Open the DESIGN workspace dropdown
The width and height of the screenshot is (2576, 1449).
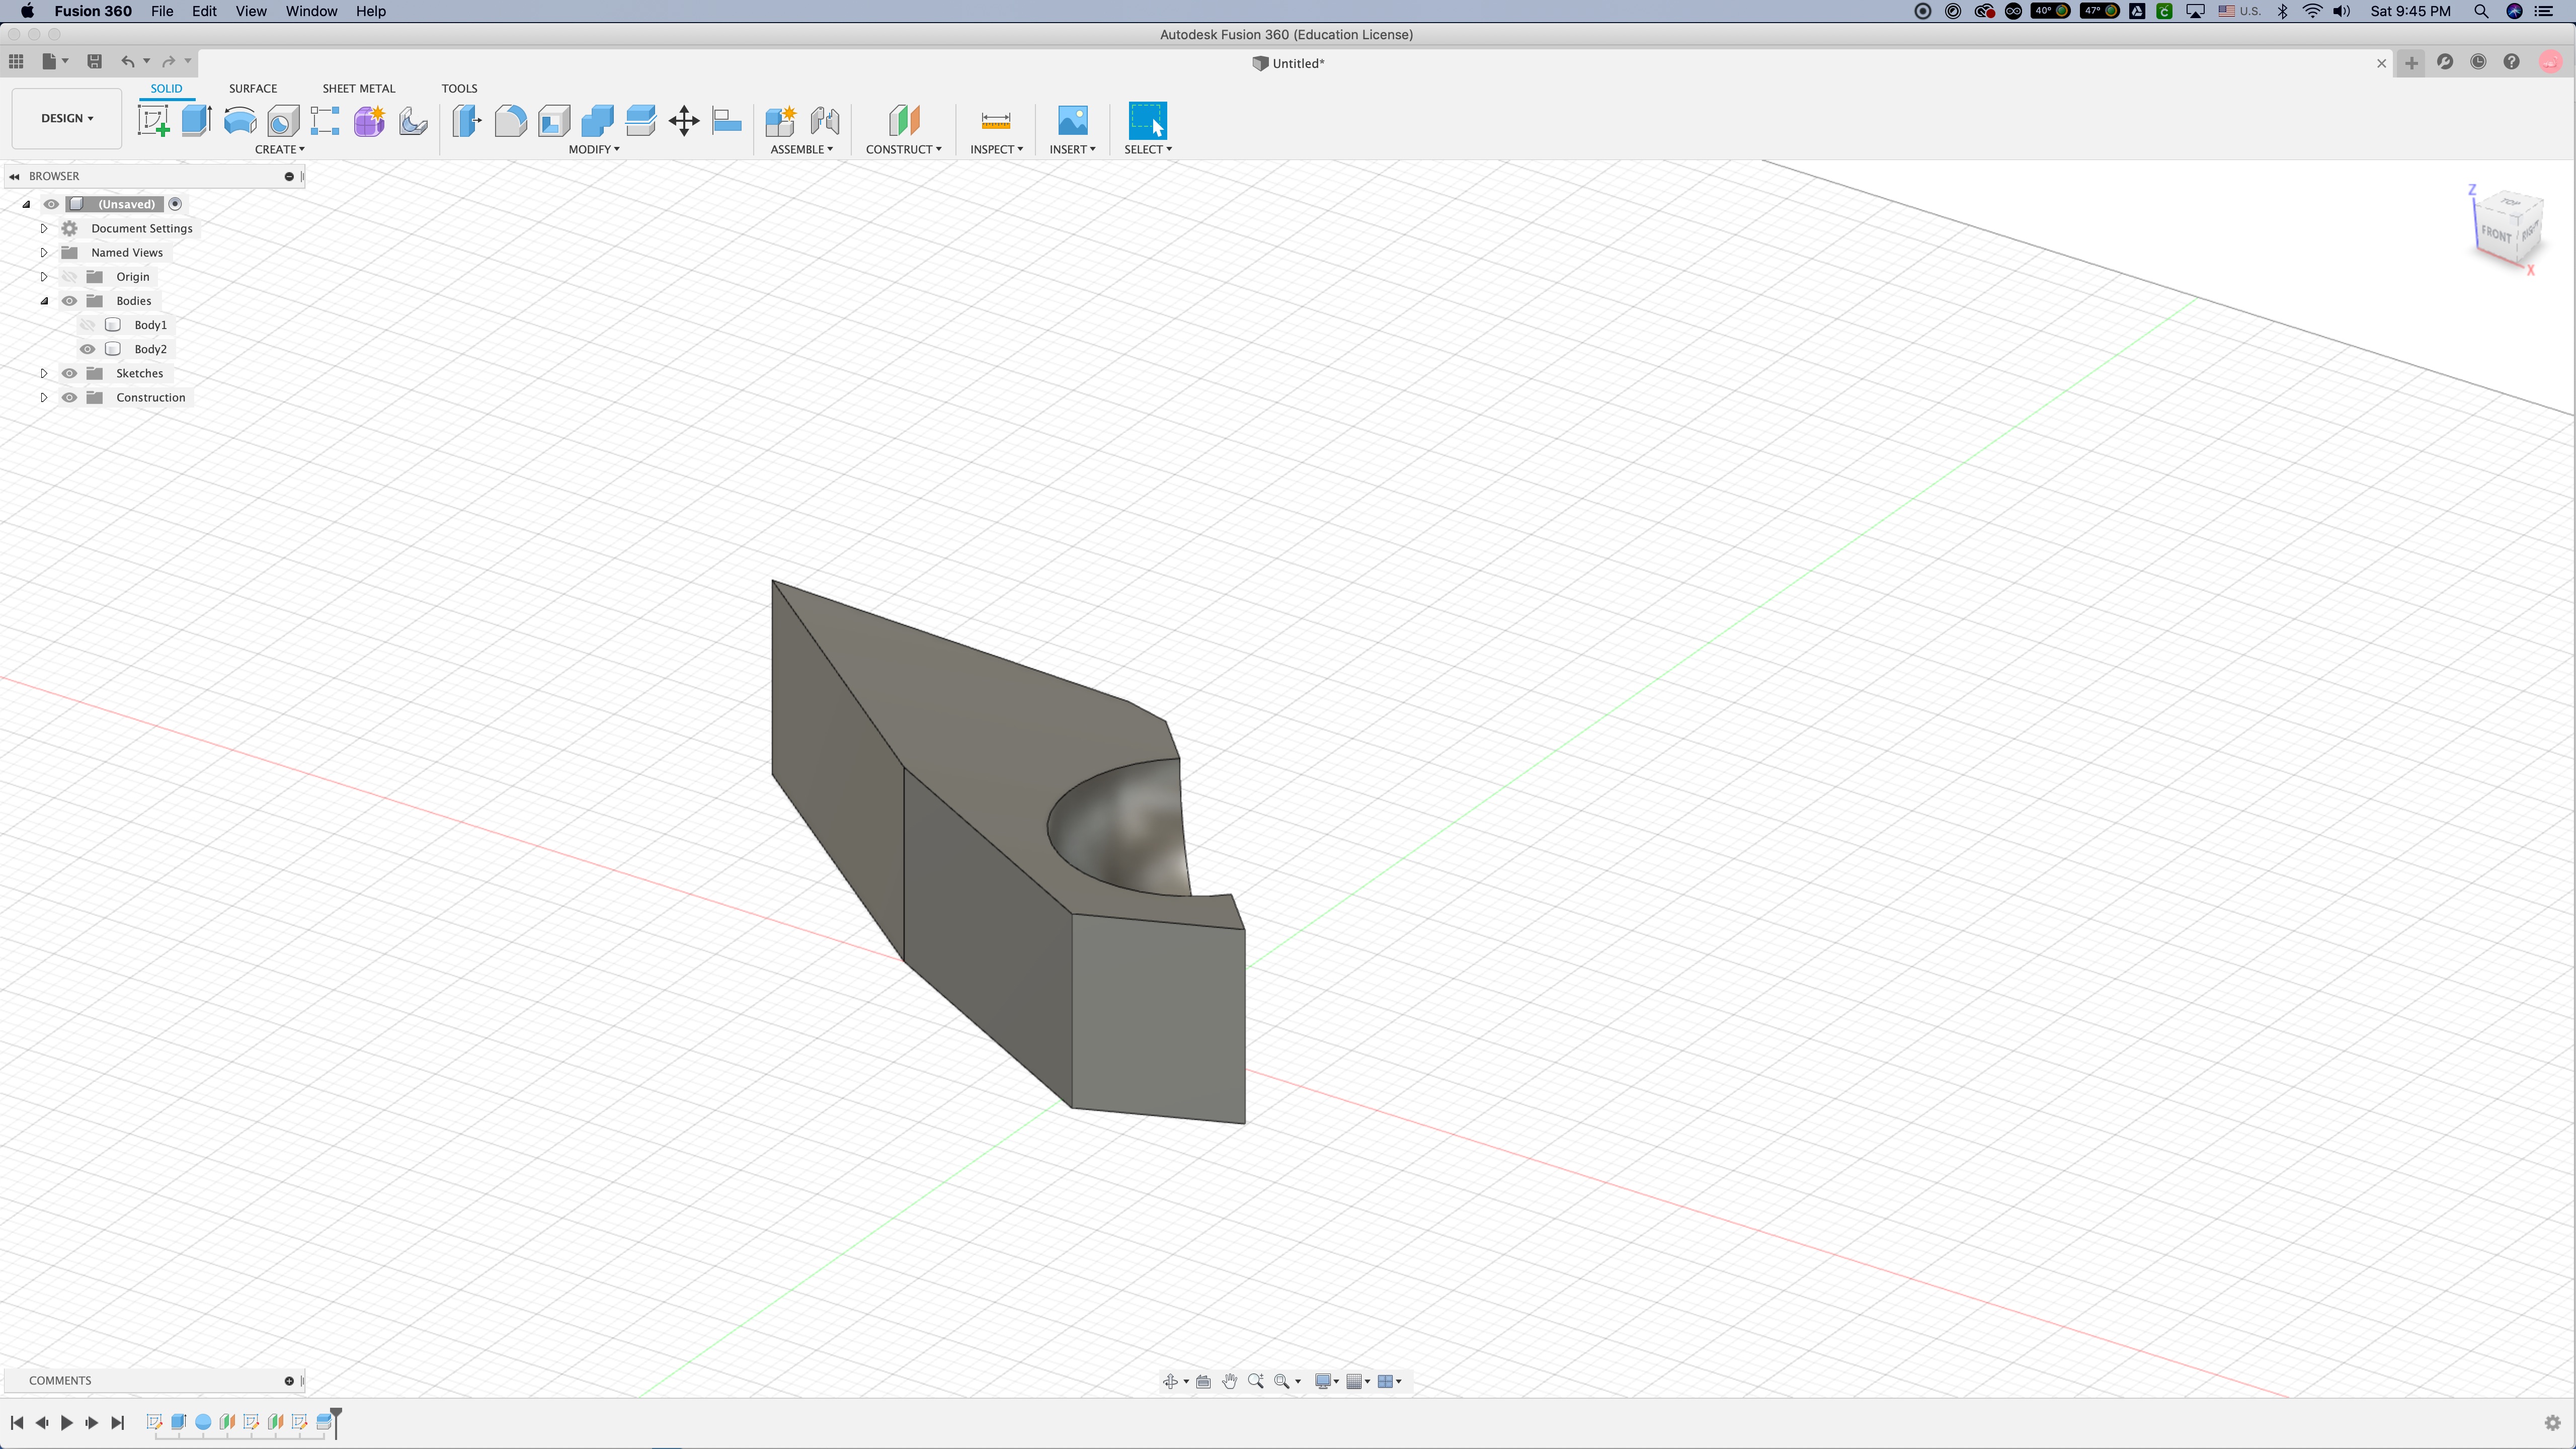(x=67, y=118)
